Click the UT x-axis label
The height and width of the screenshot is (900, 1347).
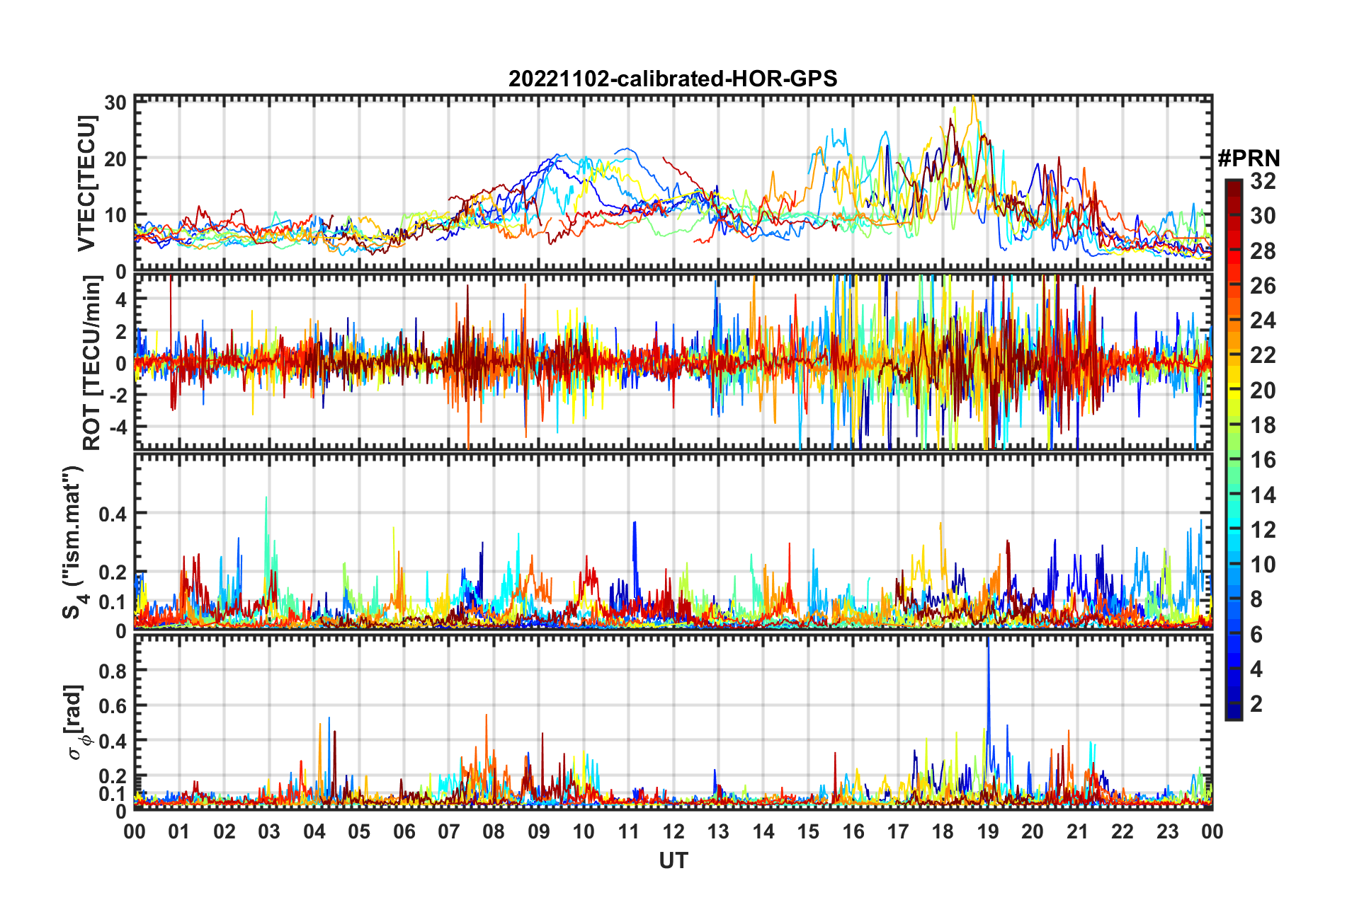(673, 860)
